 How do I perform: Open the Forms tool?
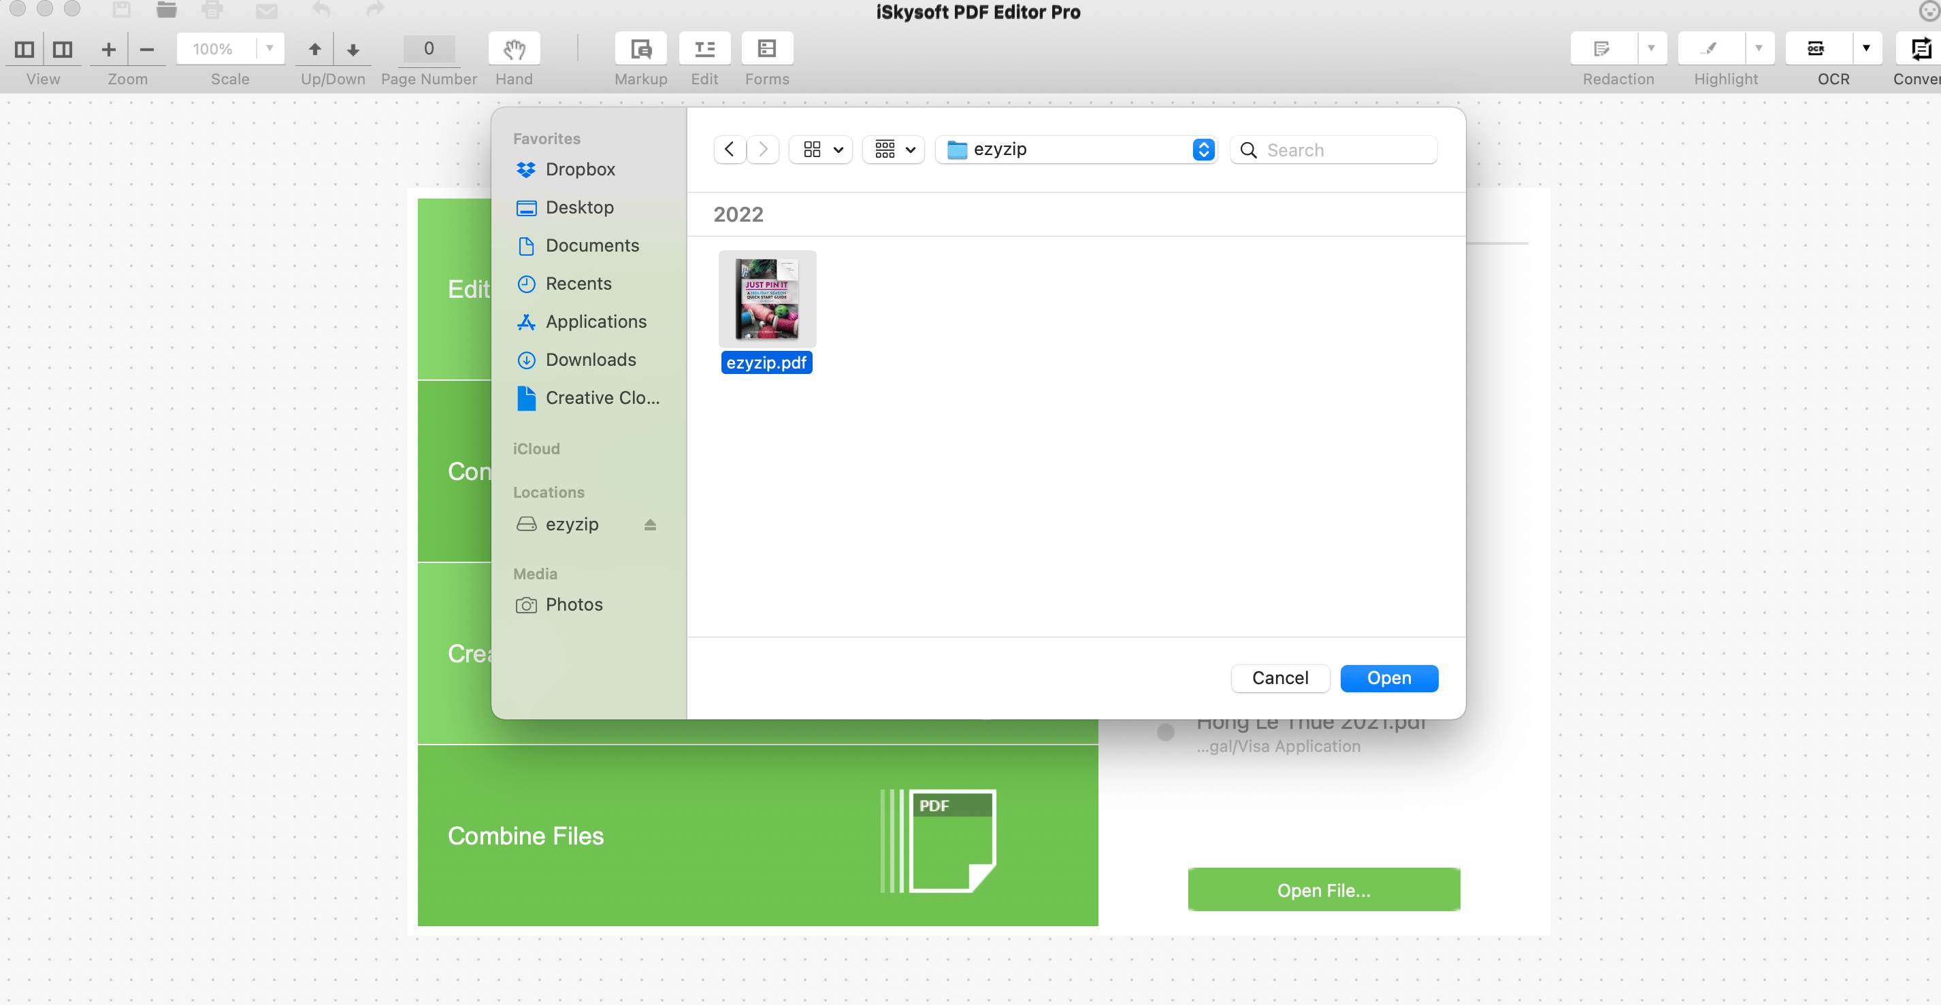point(766,49)
